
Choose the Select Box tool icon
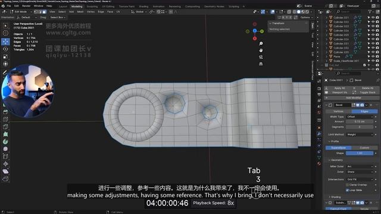[5, 26]
